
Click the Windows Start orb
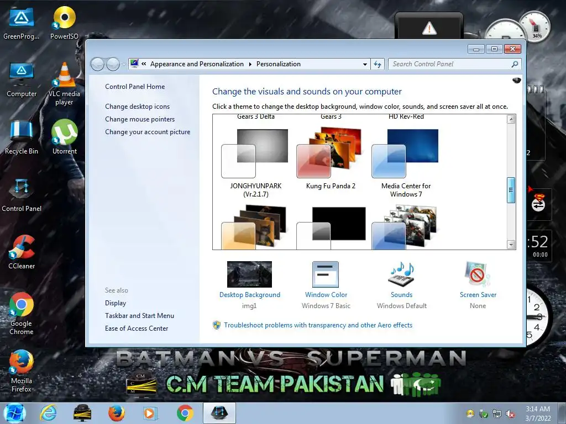[14, 413]
